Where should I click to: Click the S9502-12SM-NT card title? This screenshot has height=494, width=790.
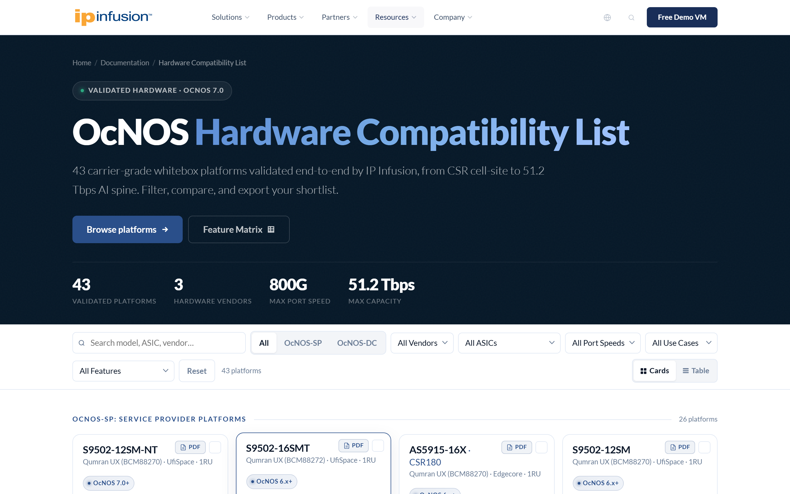[120, 450]
